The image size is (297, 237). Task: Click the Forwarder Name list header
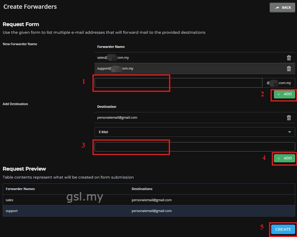[111, 47]
